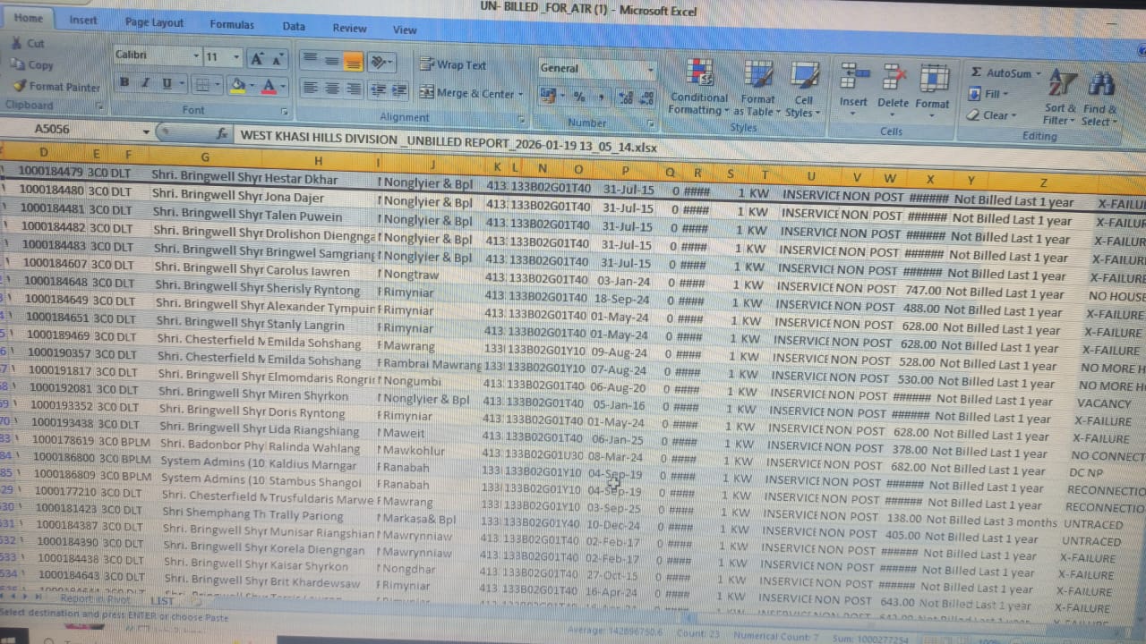The height and width of the screenshot is (644, 1146).
Task: Expand the General number format dropdown
Action: pyautogui.click(x=650, y=70)
